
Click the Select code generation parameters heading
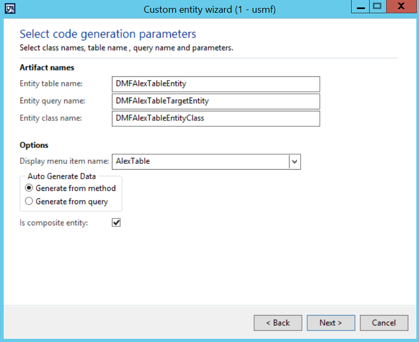pos(108,34)
